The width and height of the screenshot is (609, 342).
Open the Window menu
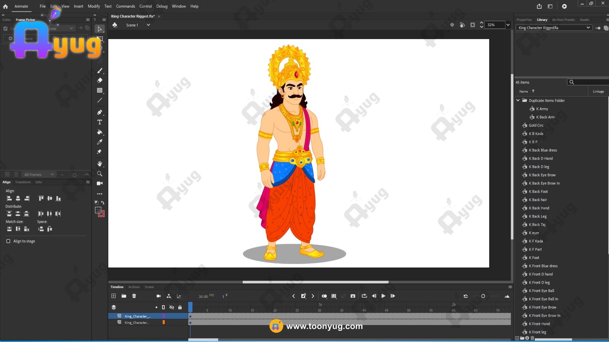(x=179, y=6)
